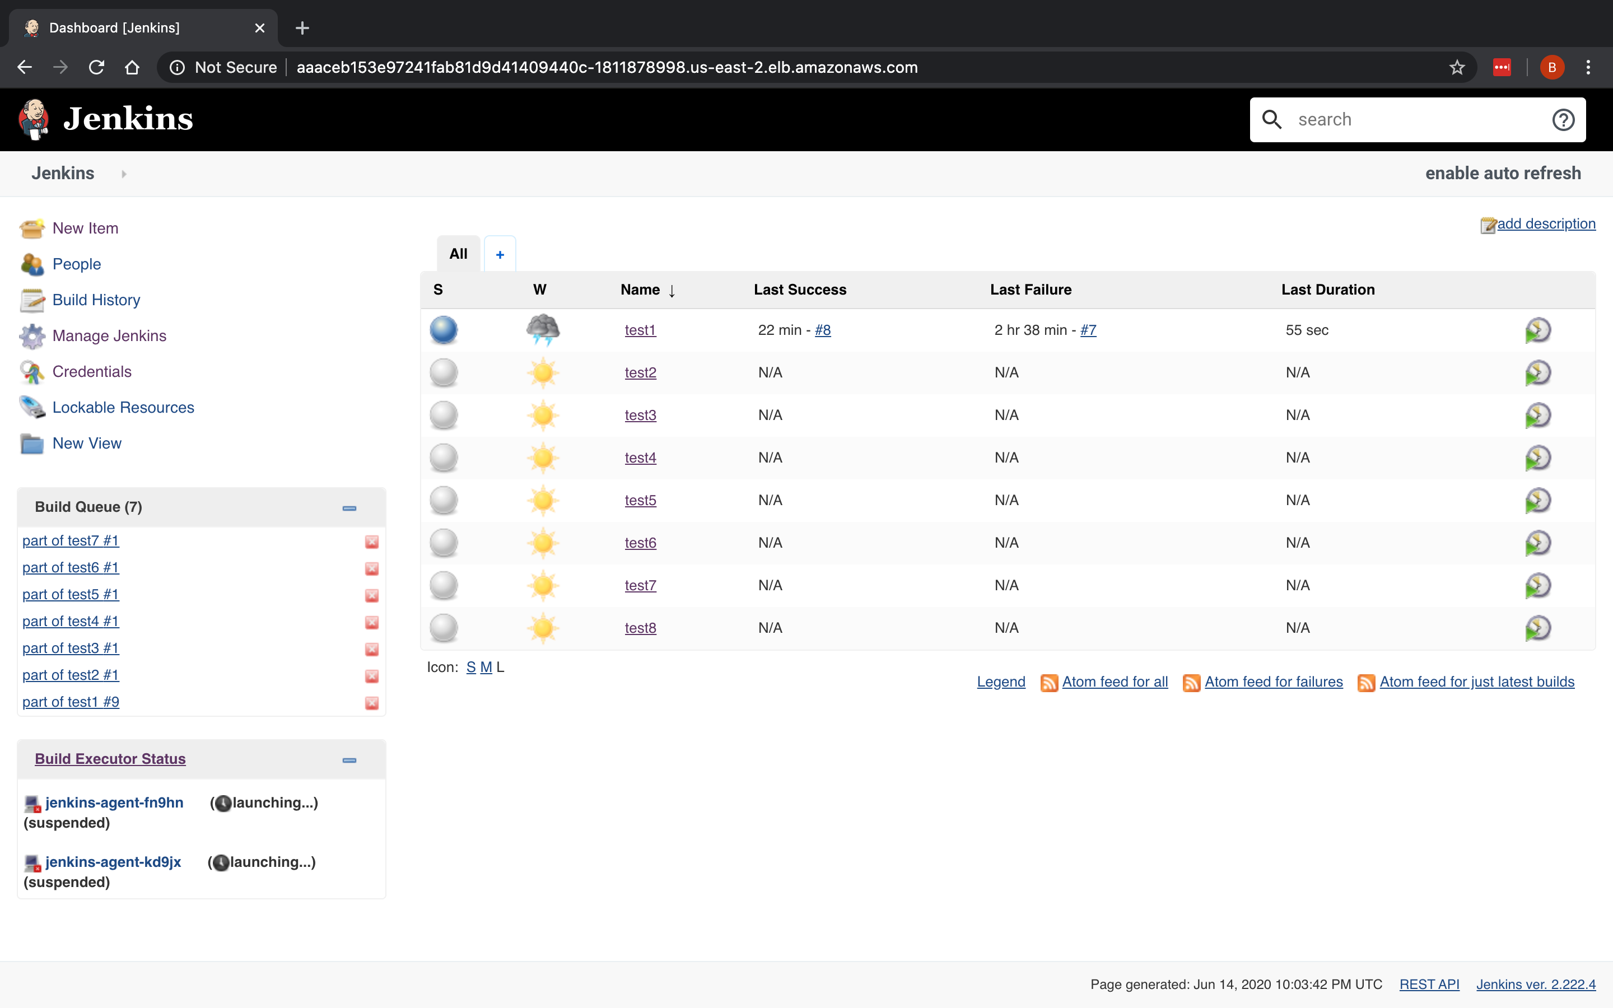Sort jobs by Last Failure column
This screenshot has width=1613, height=1008.
1031,290
